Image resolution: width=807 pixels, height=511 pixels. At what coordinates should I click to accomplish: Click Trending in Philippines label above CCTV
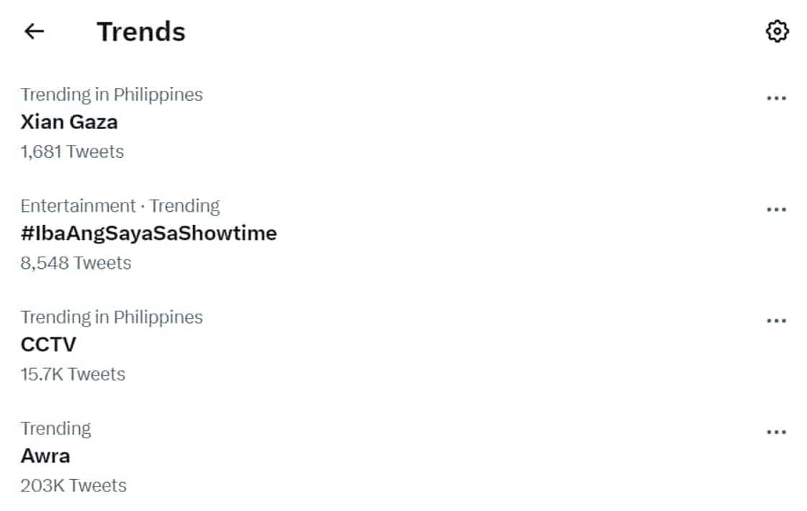[112, 317]
